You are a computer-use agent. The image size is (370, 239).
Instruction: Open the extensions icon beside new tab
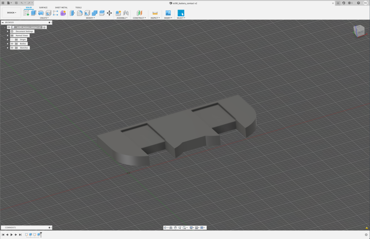tap(344, 3)
